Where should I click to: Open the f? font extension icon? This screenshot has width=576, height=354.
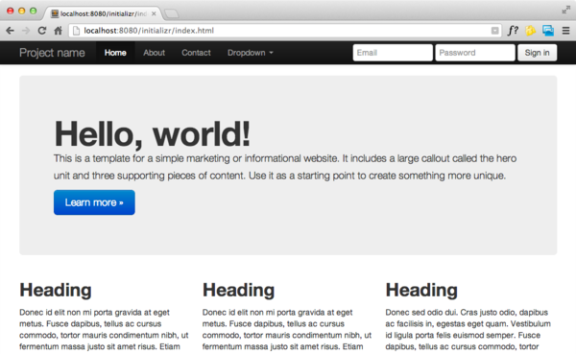(513, 31)
